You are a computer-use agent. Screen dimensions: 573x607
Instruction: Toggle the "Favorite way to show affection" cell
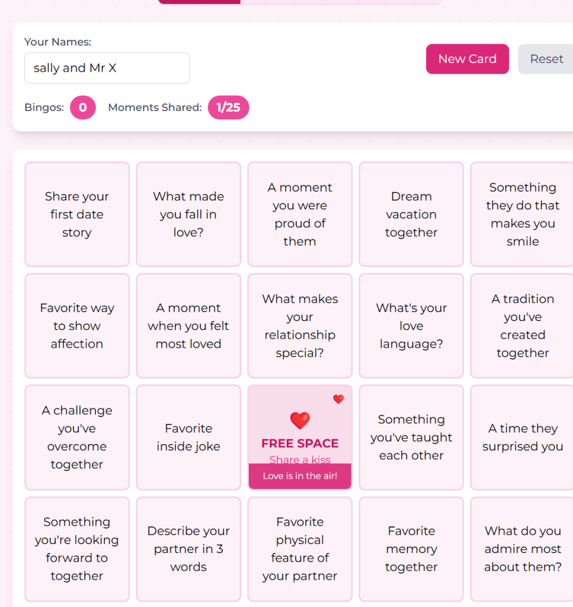(x=77, y=326)
